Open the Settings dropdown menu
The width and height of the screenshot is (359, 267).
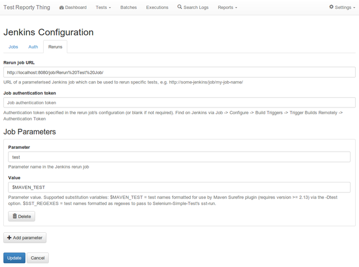[x=342, y=7]
